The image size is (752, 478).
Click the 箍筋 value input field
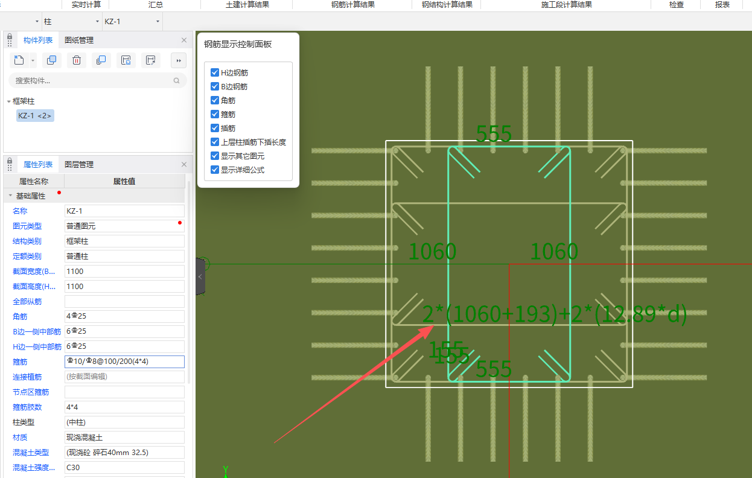(124, 362)
